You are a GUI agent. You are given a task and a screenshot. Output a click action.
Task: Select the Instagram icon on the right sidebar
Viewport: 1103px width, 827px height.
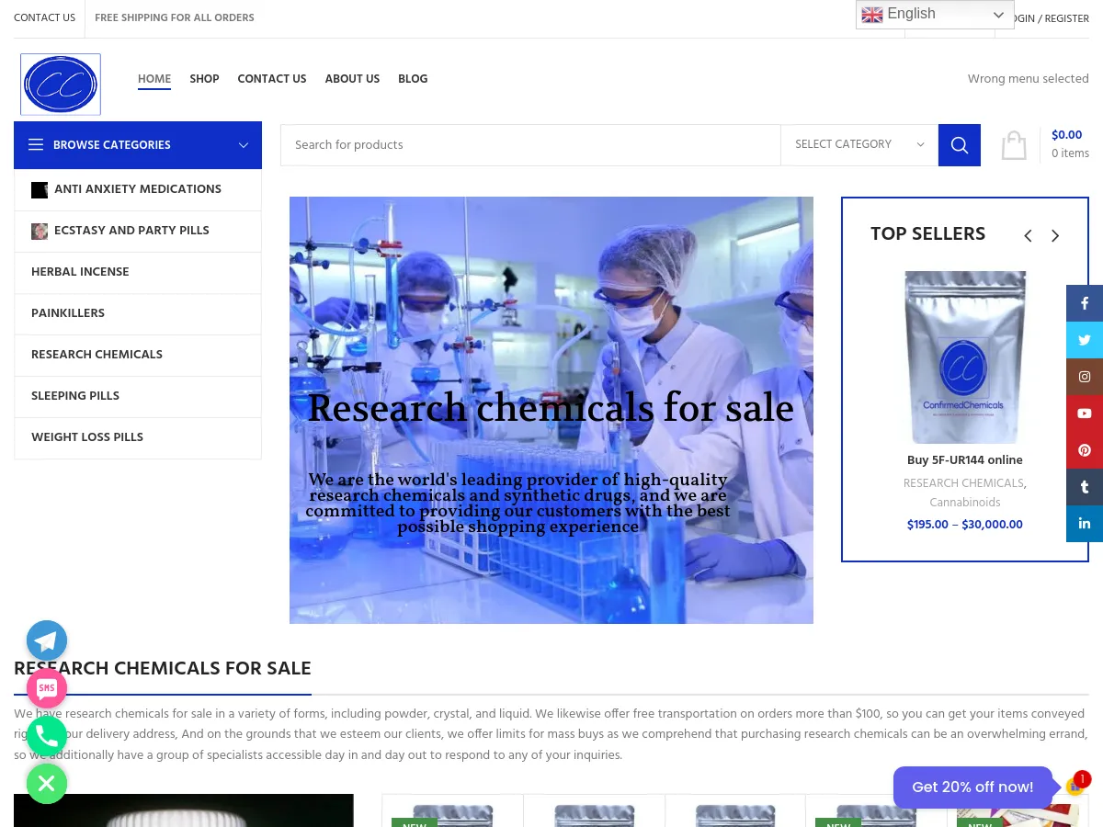point(1085,377)
